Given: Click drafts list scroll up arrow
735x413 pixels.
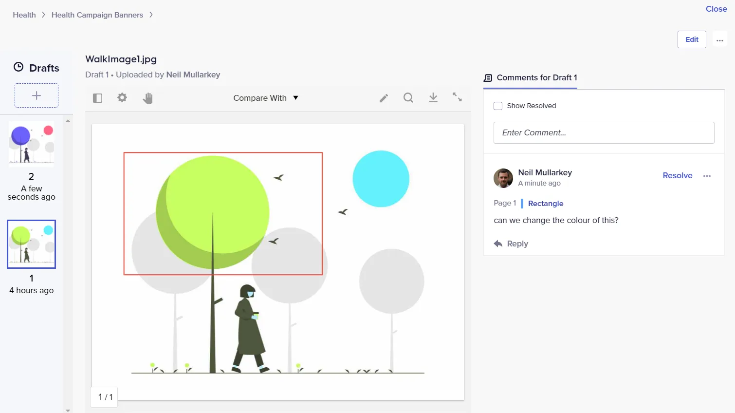Looking at the screenshot, I should (x=68, y=120).
